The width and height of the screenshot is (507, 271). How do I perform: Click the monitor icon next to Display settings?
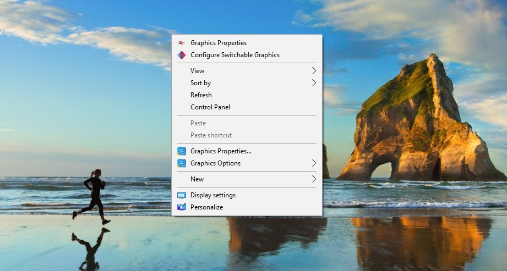click(182, 195)
